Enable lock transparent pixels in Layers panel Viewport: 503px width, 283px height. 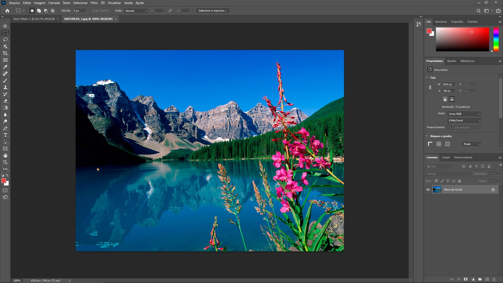[x=436, y=181]
